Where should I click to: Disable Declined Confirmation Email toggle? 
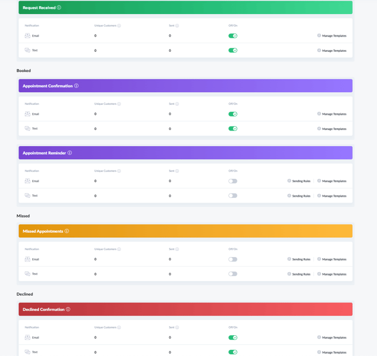(233, 338)
